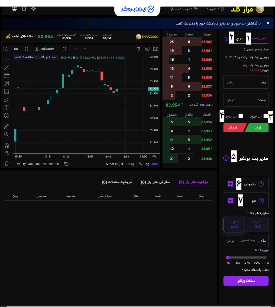Expand the معمولی dropdown
Viewport: 275px width, 307px height.
coord(230,184)
